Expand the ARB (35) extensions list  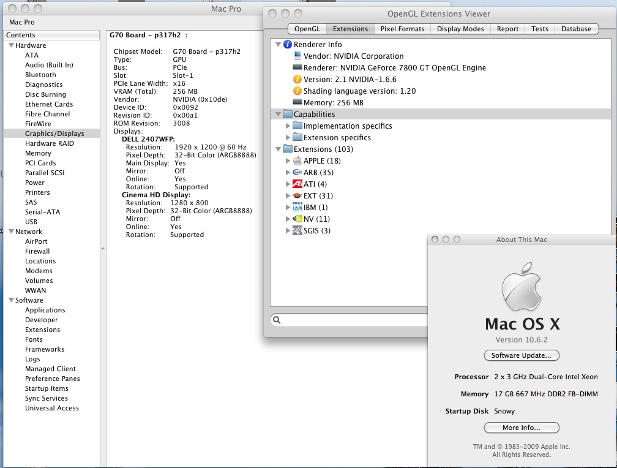[x=288, y=173]
